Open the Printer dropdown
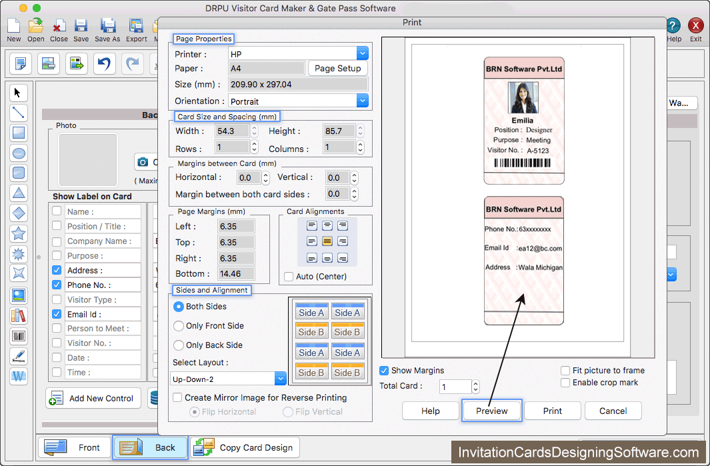 [x=362, y=53]
